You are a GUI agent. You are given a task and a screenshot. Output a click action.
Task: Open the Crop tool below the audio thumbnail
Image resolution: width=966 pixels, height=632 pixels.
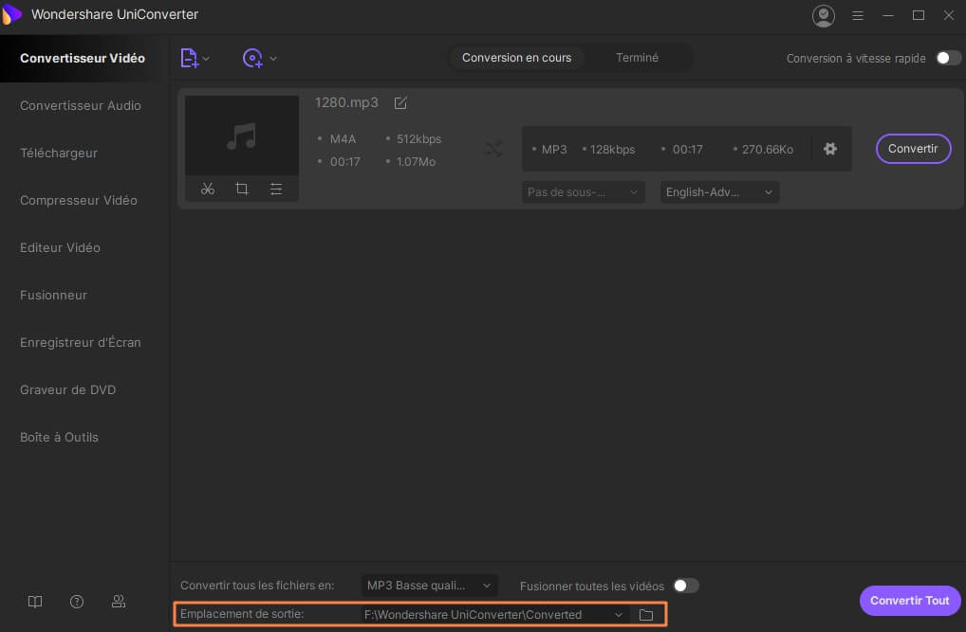point(242,189)
